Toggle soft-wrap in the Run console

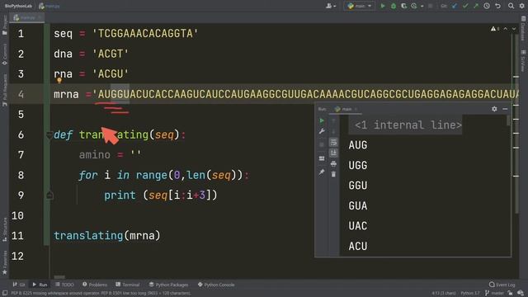click(333, 142)
